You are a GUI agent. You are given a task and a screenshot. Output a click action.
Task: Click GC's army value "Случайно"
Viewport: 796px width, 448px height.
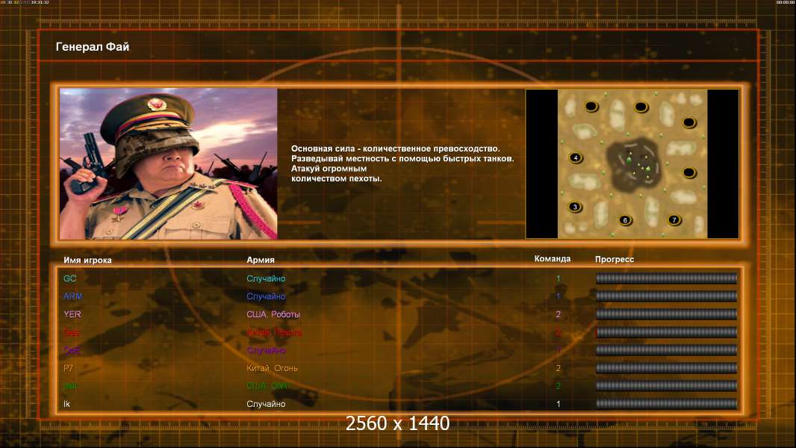(x=266, y=279)
